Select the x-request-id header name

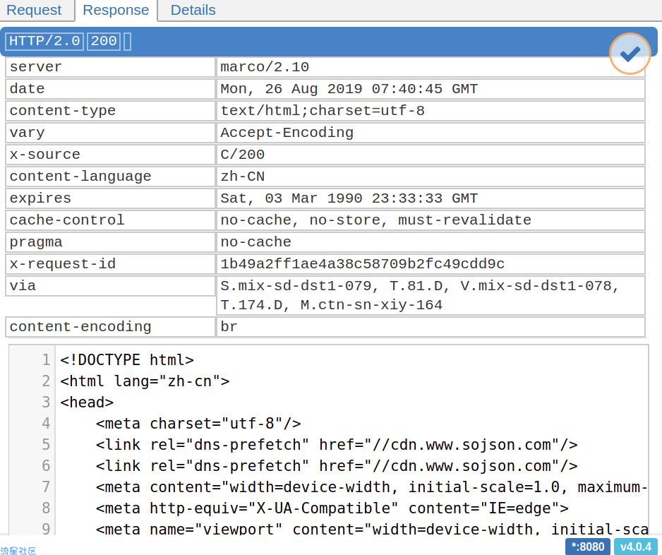[110, 264]
